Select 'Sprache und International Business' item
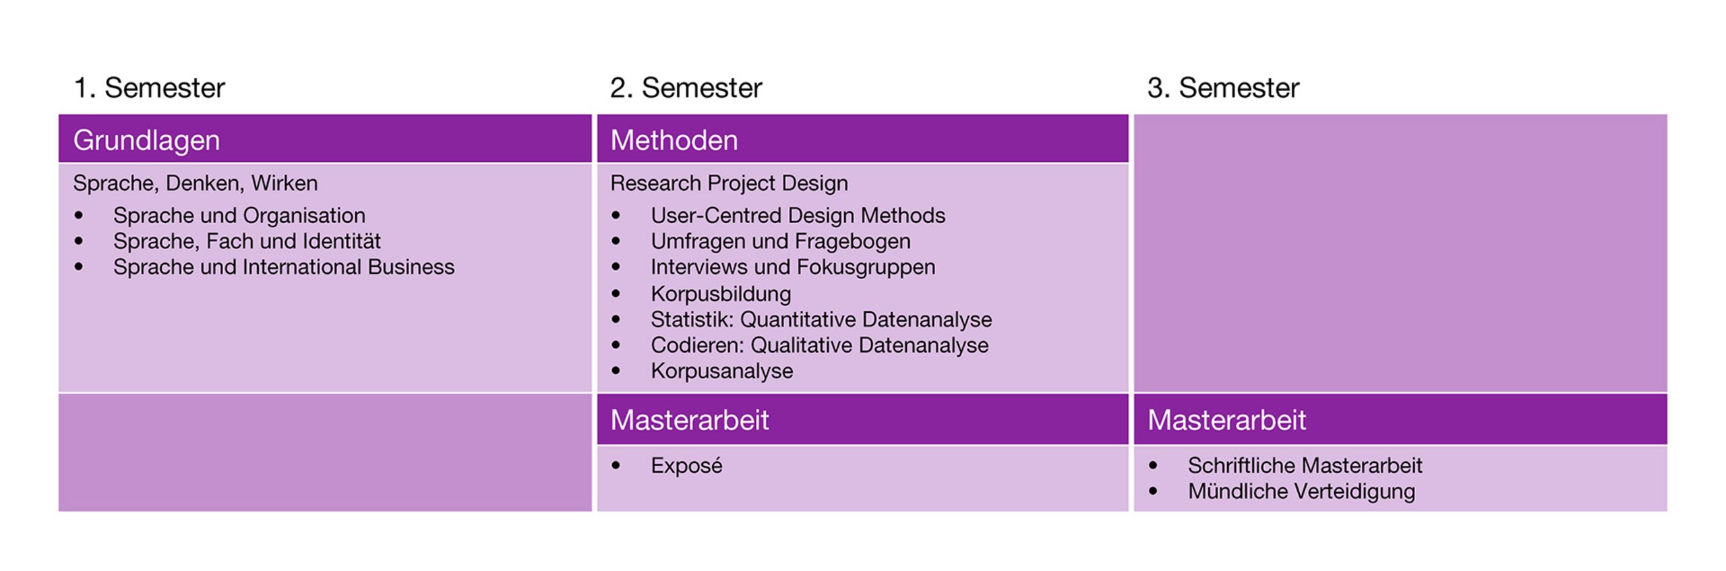Viewport: 1726px width, 571px height. 284,267
